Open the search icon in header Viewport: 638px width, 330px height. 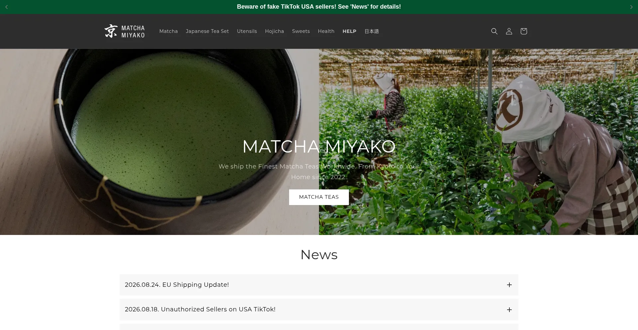[494, 31]
